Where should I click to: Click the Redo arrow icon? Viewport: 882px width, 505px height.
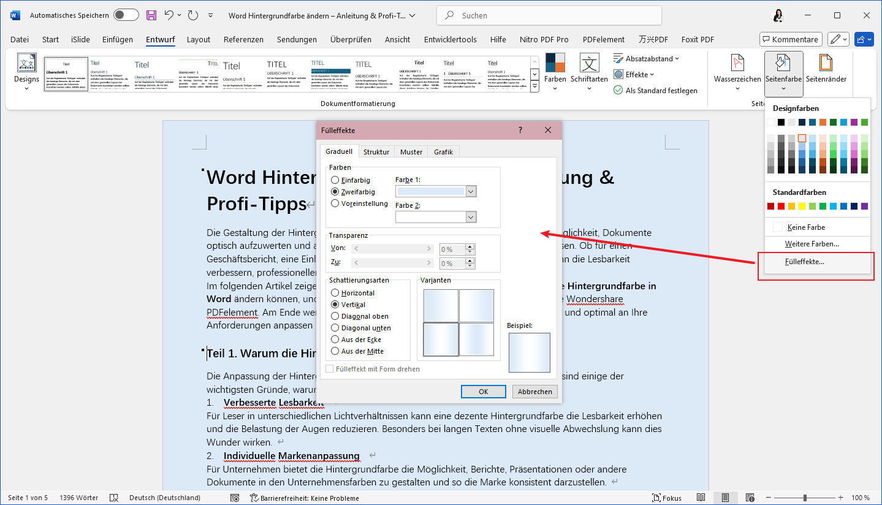click(x=193, y=15)
